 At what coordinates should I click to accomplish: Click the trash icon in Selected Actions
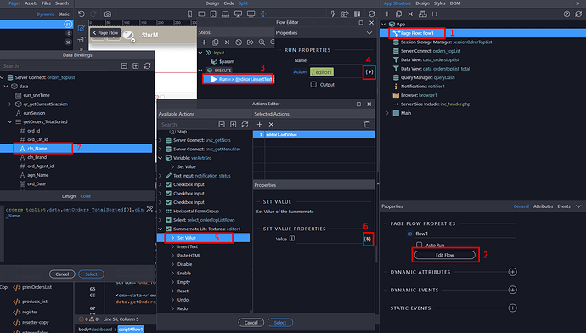367,125
